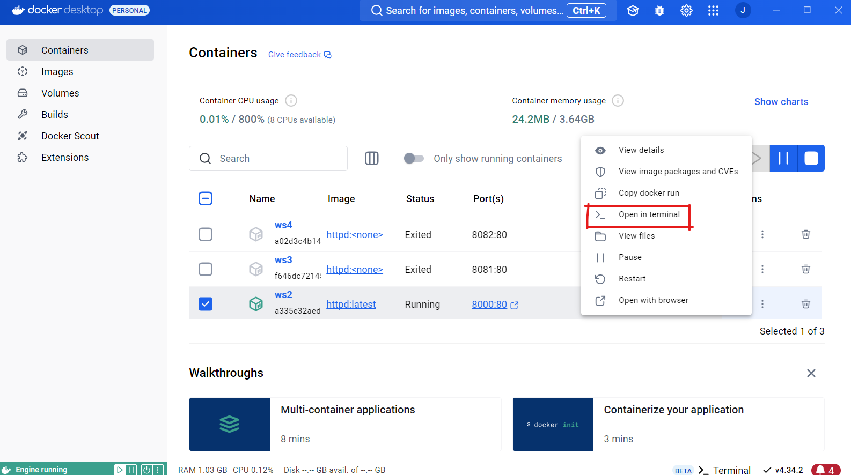
Task: Pause selected containers with the blue pause button
Action: [783, 158]
